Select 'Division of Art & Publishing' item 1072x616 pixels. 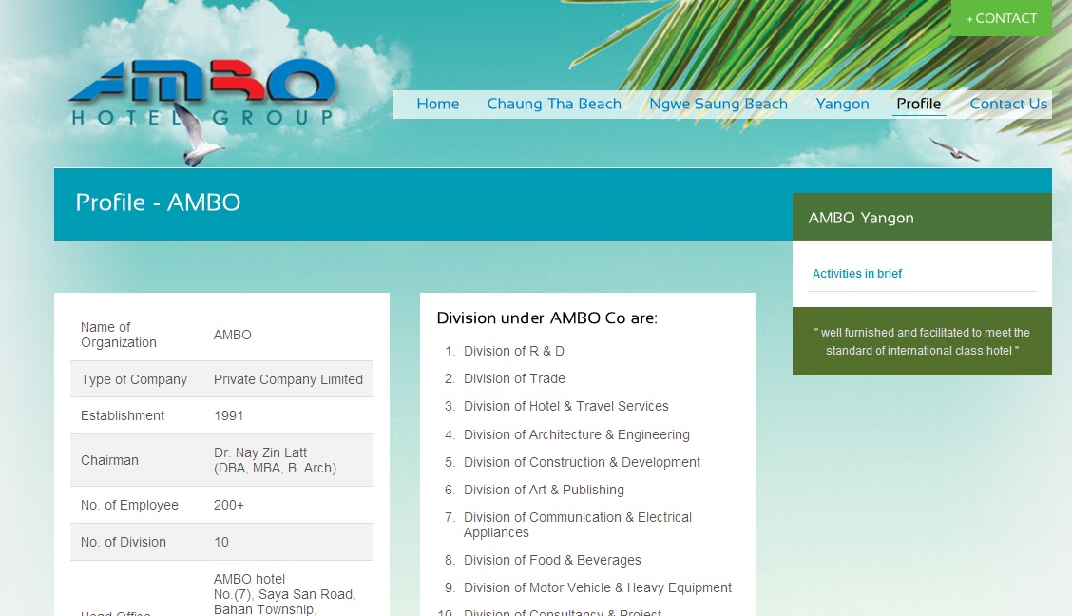click(x=544, y=491)
